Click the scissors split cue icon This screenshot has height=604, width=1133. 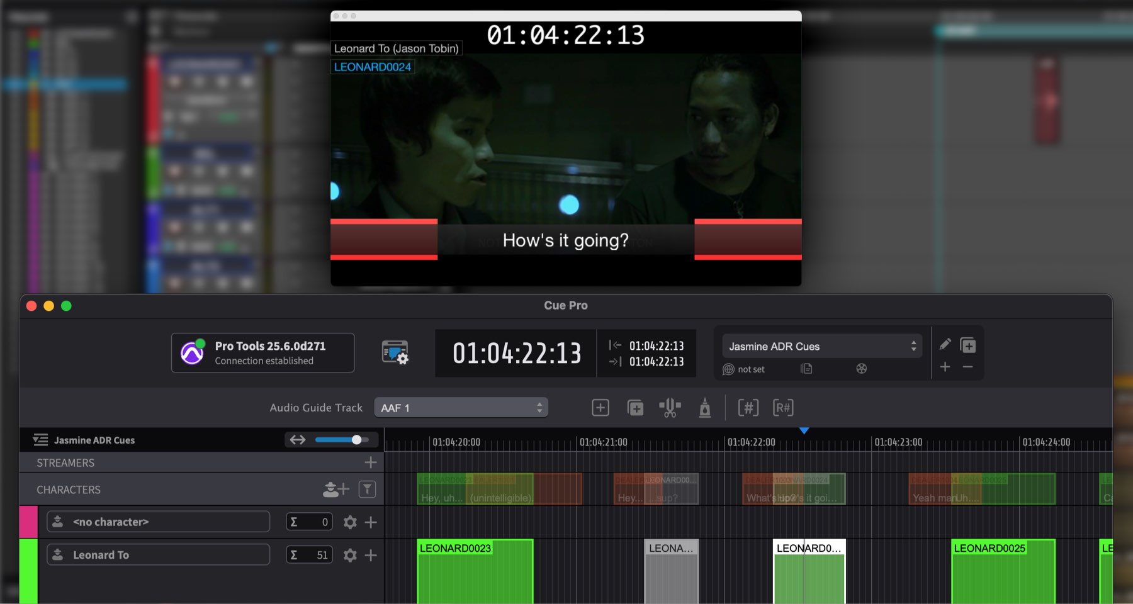click(670, 408)
